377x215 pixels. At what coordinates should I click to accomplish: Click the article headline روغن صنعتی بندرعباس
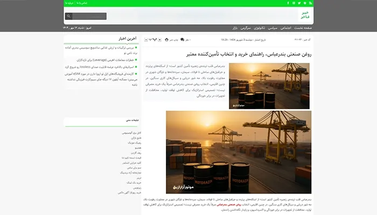tap(249, 54)
